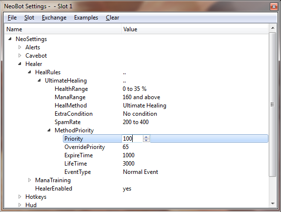Click the LifeTime value 3000
The image size is (281, 212).
pyautogui.click(x=128, y=164)
